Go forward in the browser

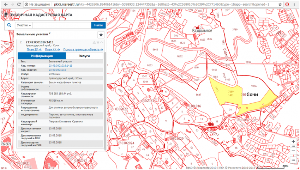coord(12,4)
